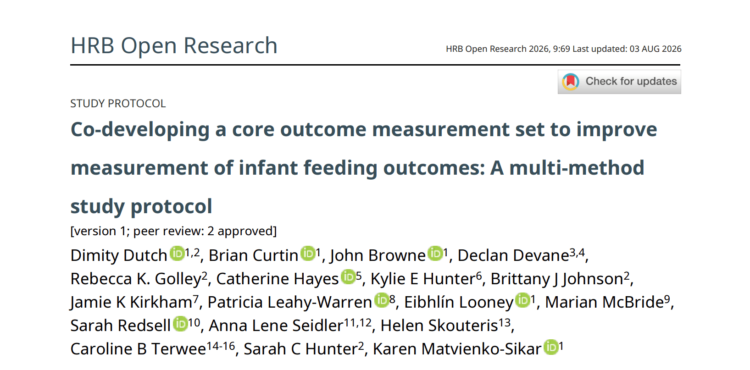Click the Check for updates button

pos(619,82)
